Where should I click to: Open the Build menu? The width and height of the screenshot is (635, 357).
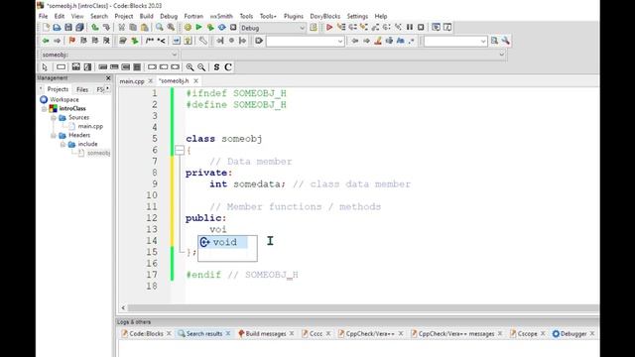pyautogui.click(x=146, y=16)
